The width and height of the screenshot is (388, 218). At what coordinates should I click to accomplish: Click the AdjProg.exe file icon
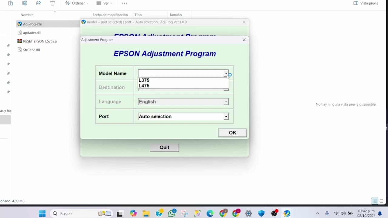(20, 24)
